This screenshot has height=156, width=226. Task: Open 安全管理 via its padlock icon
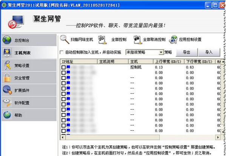coord(7,78)
